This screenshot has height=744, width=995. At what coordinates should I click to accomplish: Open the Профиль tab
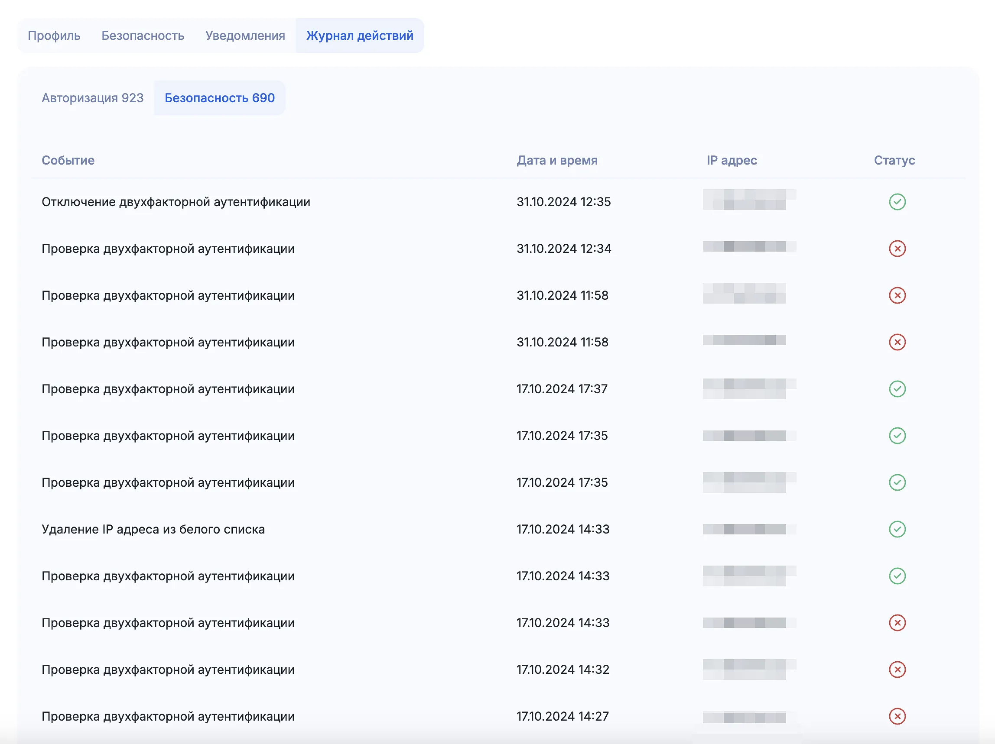point(54,36)
